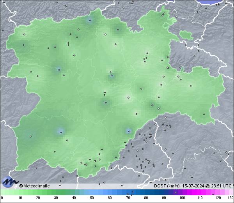Click the 20 label on the scale
Image resolution: width=234 pixels, height=203 pixels.
tap(38, 198)
